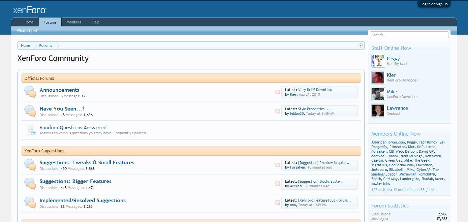Click Suggestions: Bigger Features bubble icon
468x222 pixels.
click(x=30, y=184)
